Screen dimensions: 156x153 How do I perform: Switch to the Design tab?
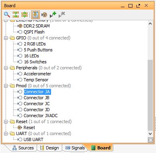coord(49,148)
